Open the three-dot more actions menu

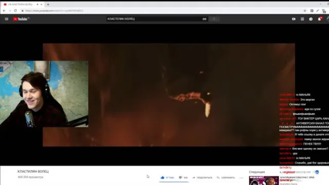pyautogui.click(x=241, y=178)
